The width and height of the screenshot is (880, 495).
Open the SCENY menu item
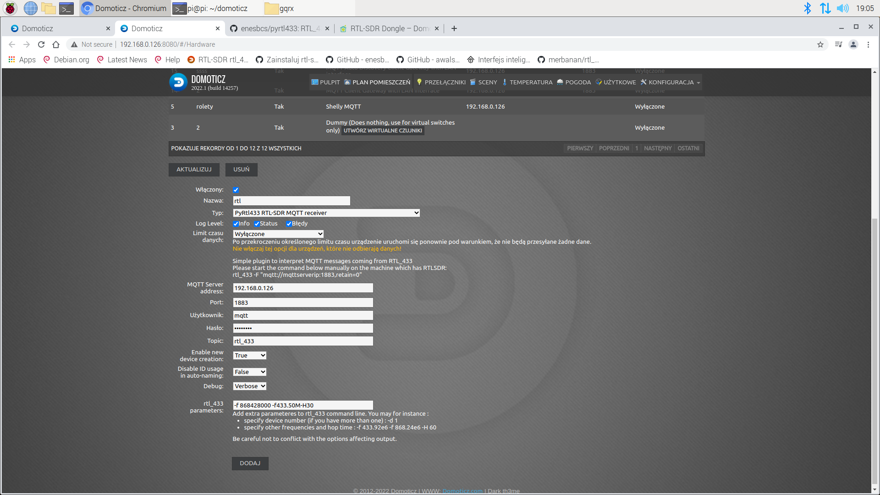[x=483, y=82]
